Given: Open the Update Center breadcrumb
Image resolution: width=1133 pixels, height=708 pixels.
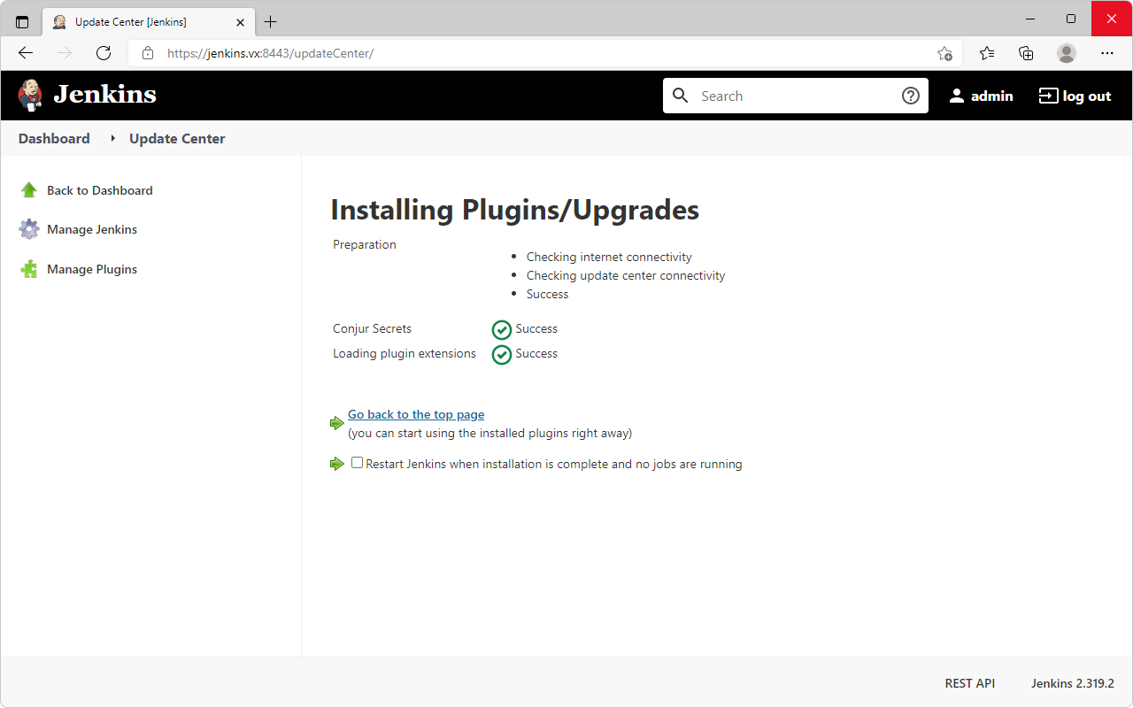Looking at the screenshot, I should (x=177, y=138).
